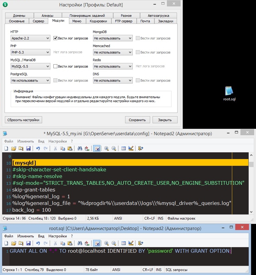
Task: Open the HTTP Apache-2.2 dropdown
Action: (x=30, y=38)
